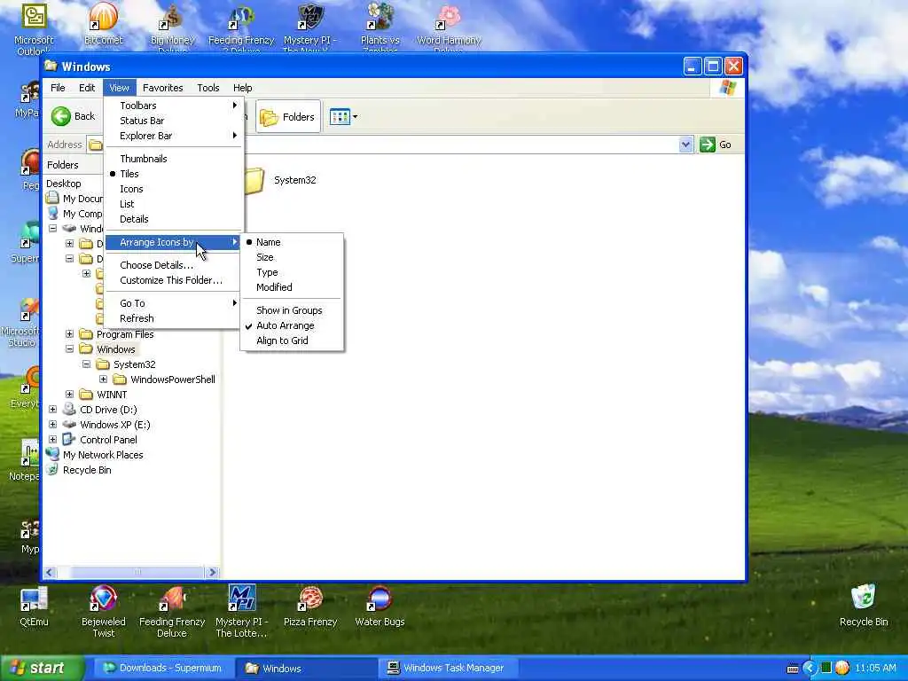The height and width of the screenshot is (681, 908).
Task: Switch to Details view
Action: pyautogui.click(x=173, y=219)
